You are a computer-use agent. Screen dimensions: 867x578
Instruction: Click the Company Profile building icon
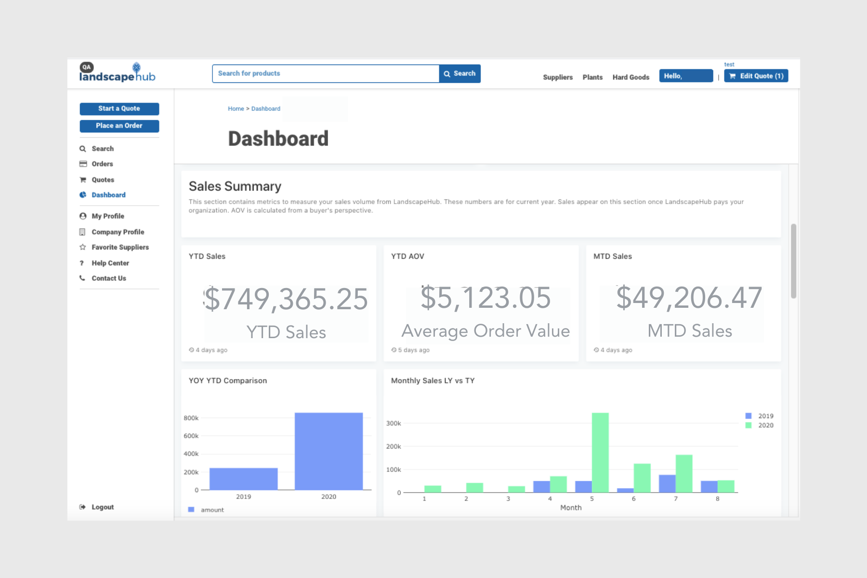click(82, 232)
